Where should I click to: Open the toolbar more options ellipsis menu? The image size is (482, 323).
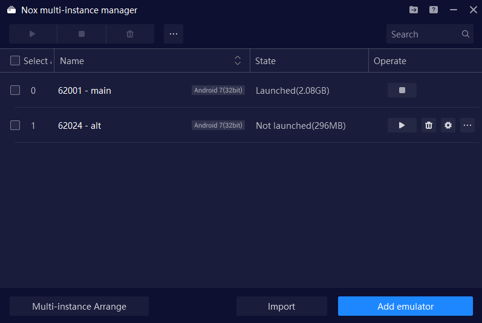pyautogui.click(x=174, y=34)
